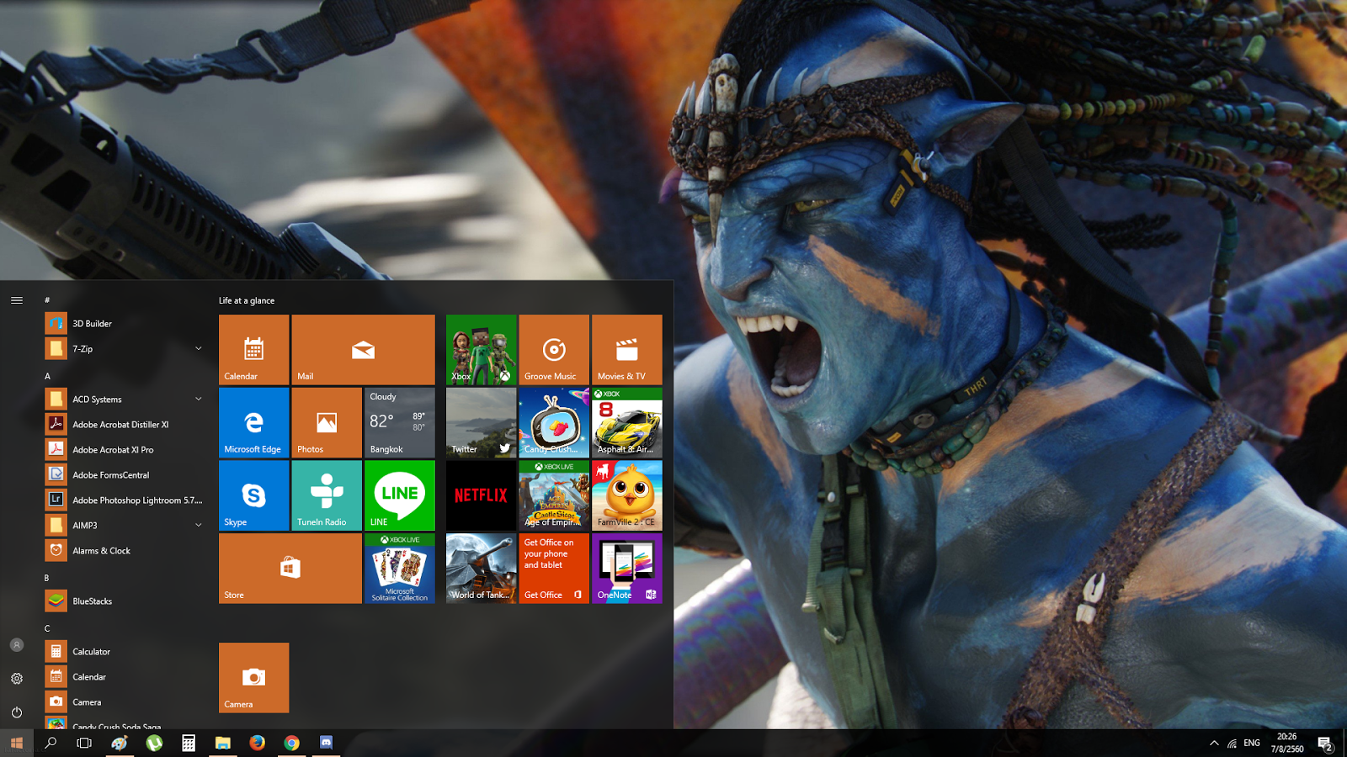Open Adobe FormsCentral from the list
The width and height of the screenshot is (1347, 757).
pos(125,474)
